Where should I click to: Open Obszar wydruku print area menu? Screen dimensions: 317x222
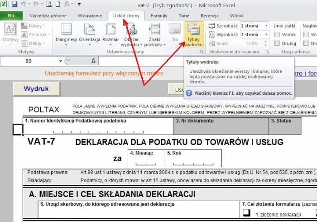(x=131, y=34)
